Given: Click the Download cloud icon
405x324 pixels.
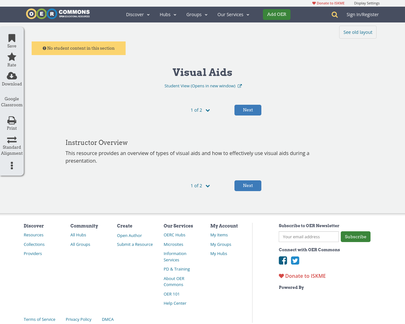Looking at the screenshot, I should 11,75.
